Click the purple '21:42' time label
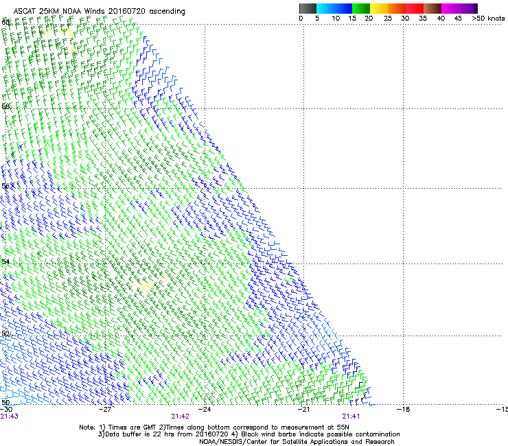 tap(180, 416)
